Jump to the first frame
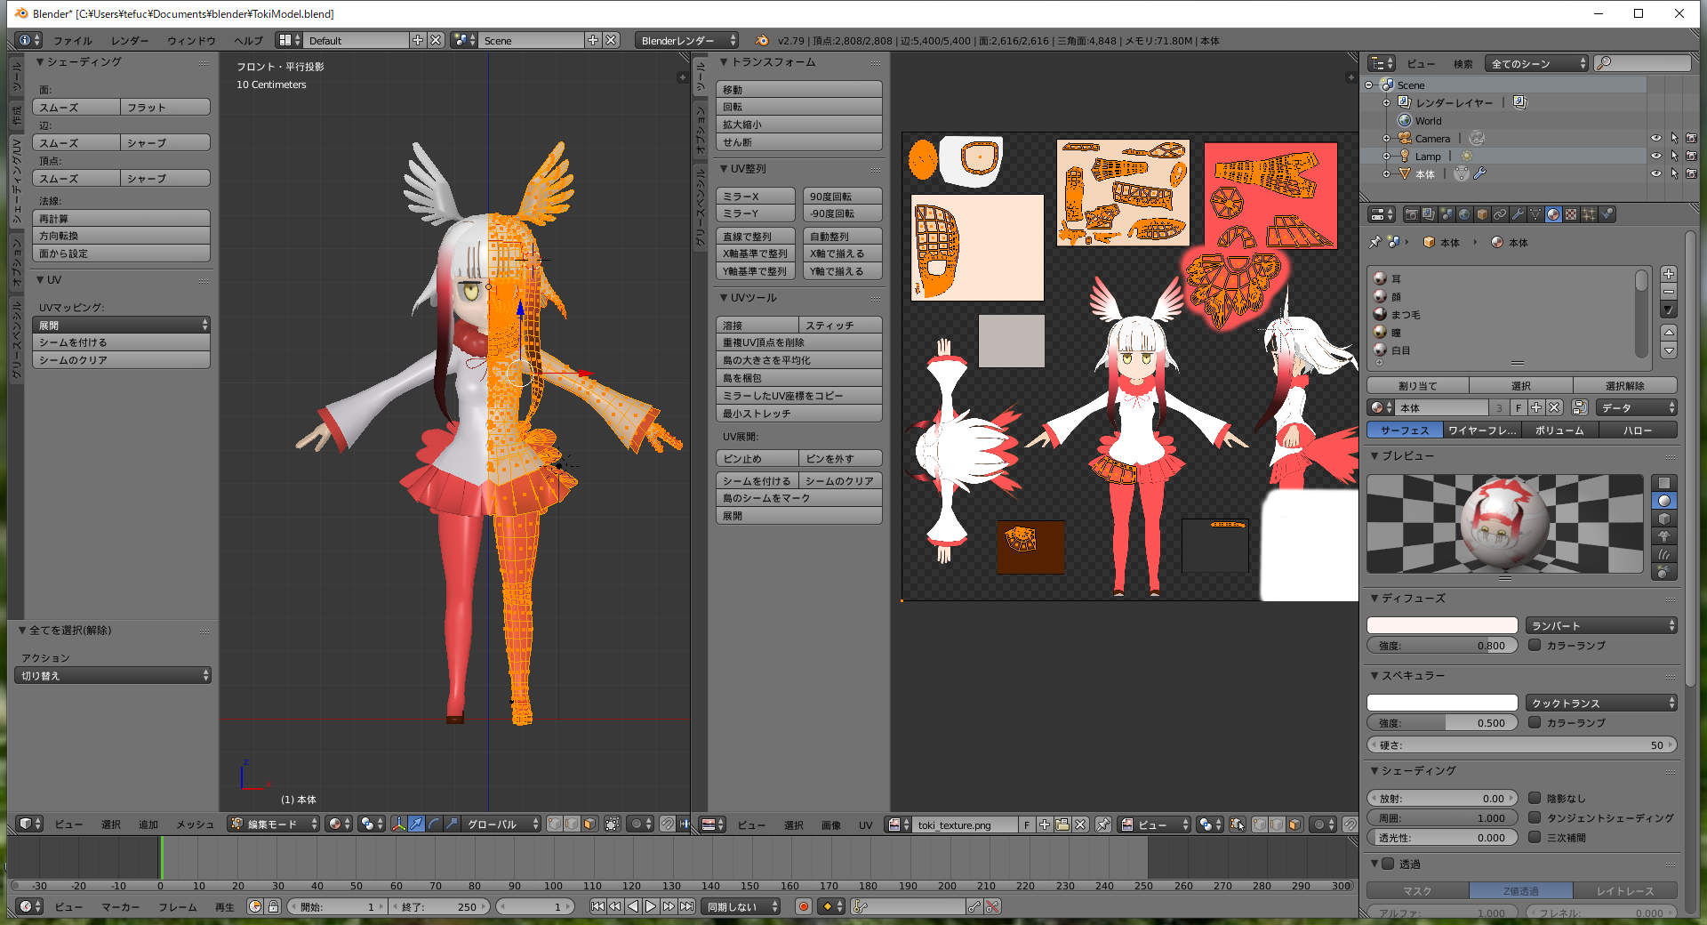 [597, 906]
